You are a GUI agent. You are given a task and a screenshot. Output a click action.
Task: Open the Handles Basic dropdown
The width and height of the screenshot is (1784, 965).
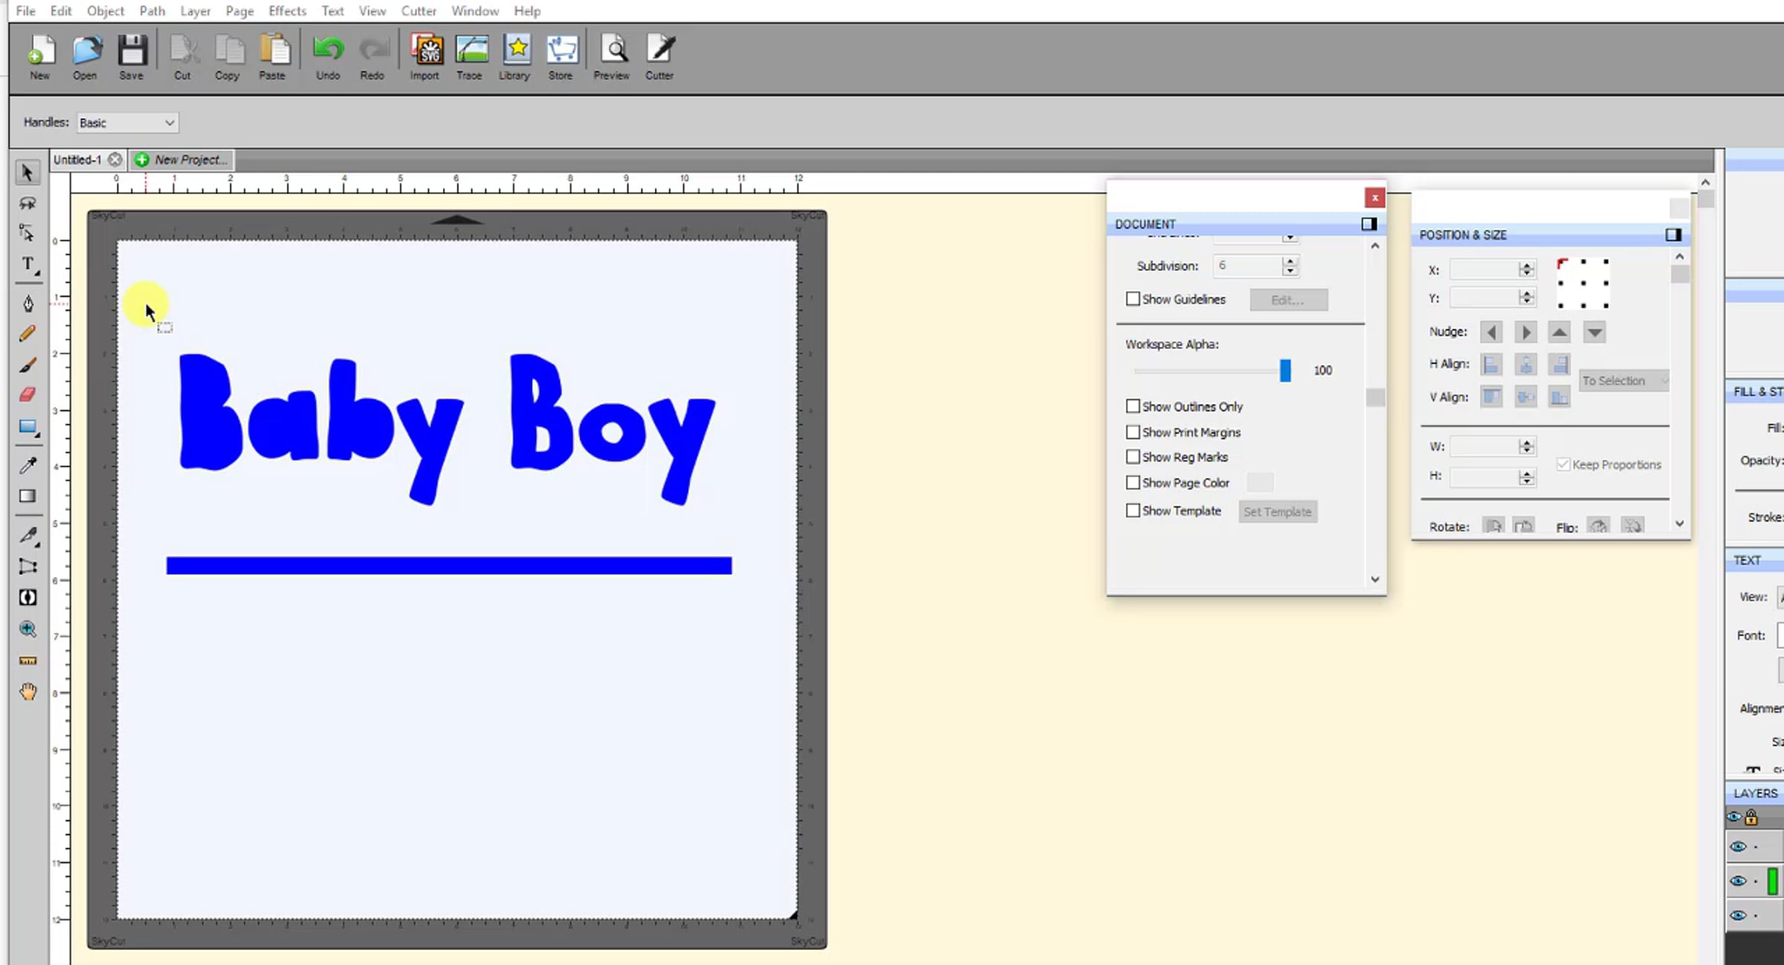[127, 123]
